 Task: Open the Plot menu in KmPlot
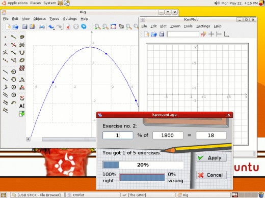click(x=163, y=26)
